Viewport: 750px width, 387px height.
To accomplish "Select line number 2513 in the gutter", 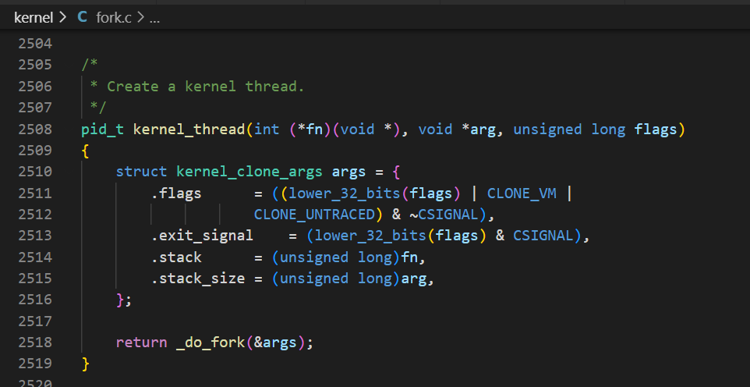I will coord(35,236).
